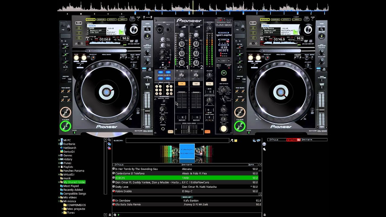Image resolution: width=386 pixels, height=217 pixels.
Task: Collapse the Mi música tree node
Action: (x=59, y=201)
